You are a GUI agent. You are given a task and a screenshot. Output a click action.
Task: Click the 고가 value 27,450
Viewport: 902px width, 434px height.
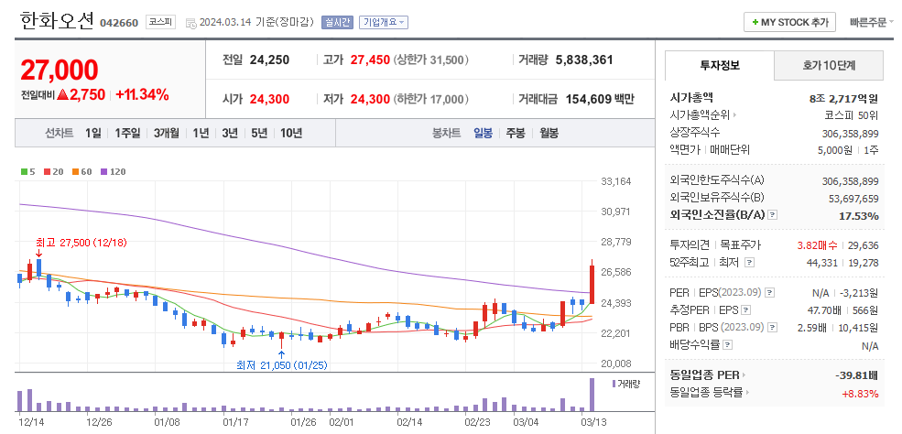tap(370, 60)
